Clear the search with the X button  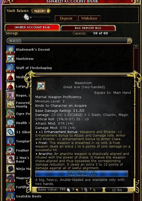129,41
